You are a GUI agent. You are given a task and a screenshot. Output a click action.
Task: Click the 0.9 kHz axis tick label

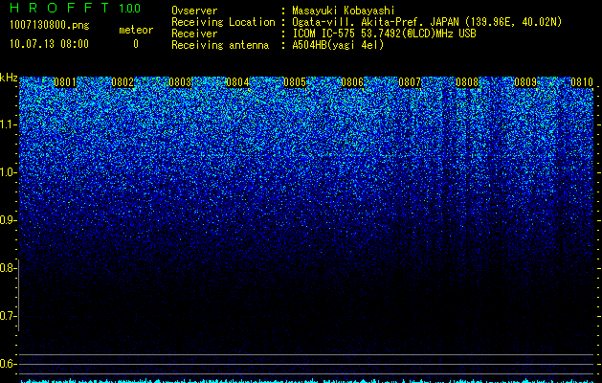tap(7, 220)
